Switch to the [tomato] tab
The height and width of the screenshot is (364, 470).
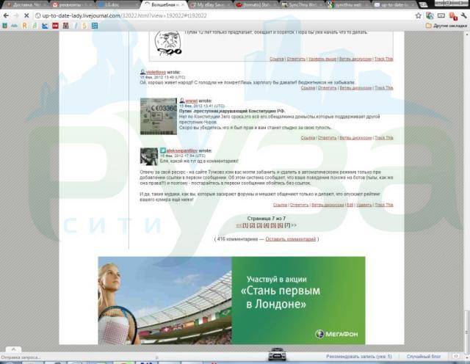(256, 5)
